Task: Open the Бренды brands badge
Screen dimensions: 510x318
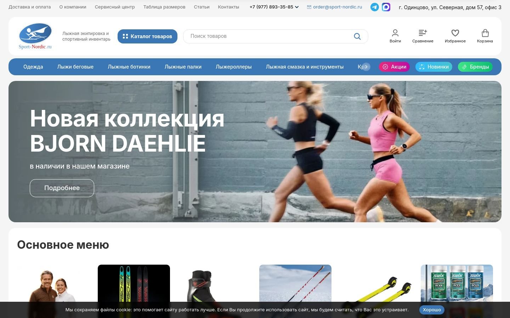Action: [x=475, y=67]
